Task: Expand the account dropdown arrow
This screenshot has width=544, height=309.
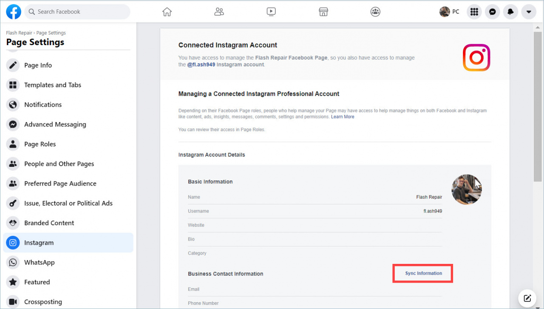Action: click(529, 12)
